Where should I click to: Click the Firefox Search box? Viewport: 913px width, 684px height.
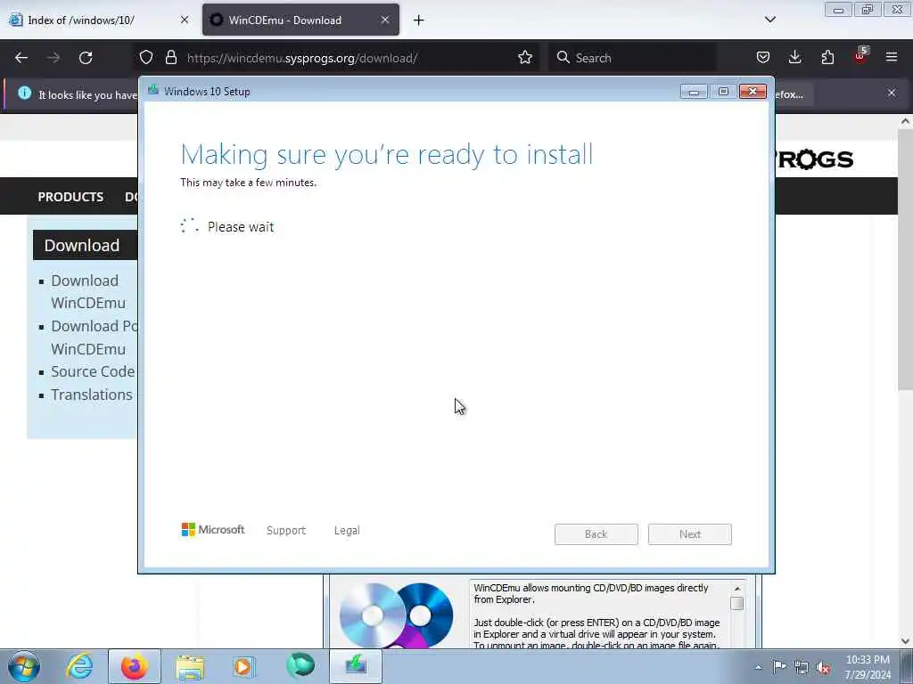tap(632, 58)
